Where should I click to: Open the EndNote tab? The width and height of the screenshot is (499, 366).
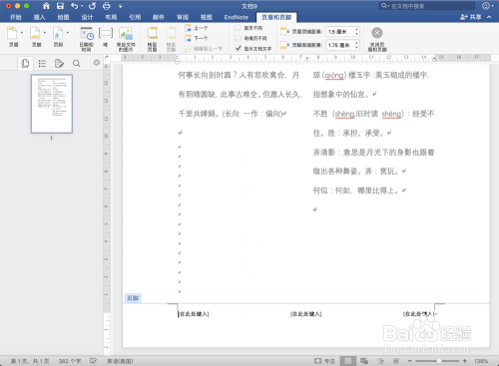[237, 17]
